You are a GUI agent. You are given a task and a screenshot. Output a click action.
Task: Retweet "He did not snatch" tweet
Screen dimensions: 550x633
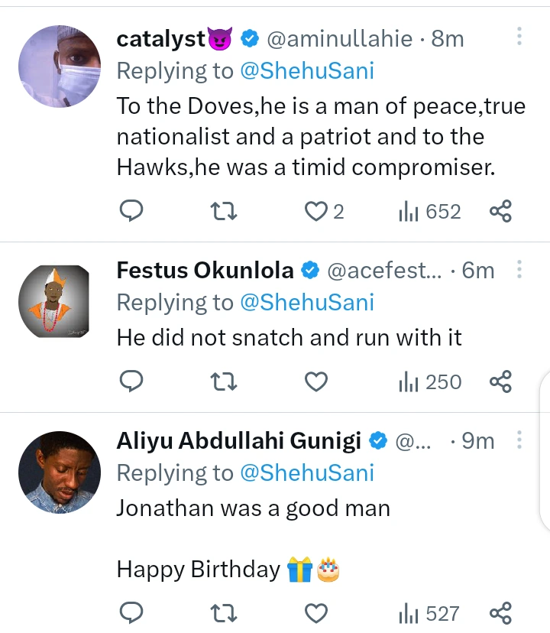[x=224, y=381]
